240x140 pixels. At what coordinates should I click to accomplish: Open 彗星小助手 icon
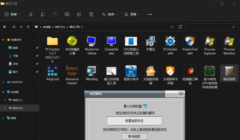point(131,71)
